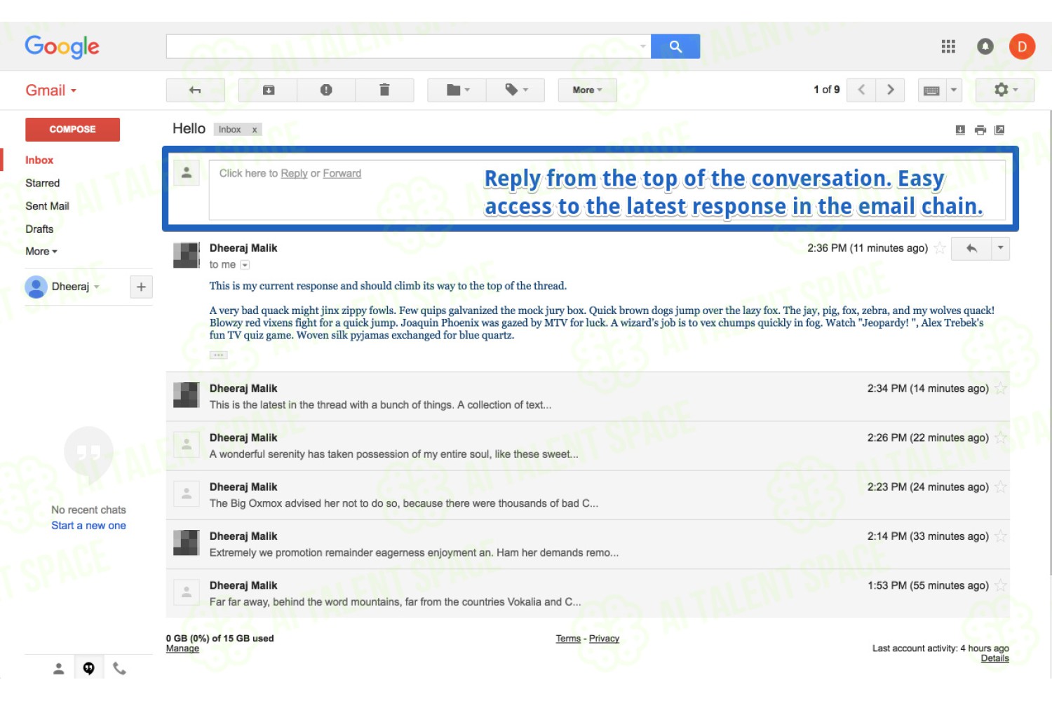Go to the older conversation
Screen dimensions: 1052x701
890,90
